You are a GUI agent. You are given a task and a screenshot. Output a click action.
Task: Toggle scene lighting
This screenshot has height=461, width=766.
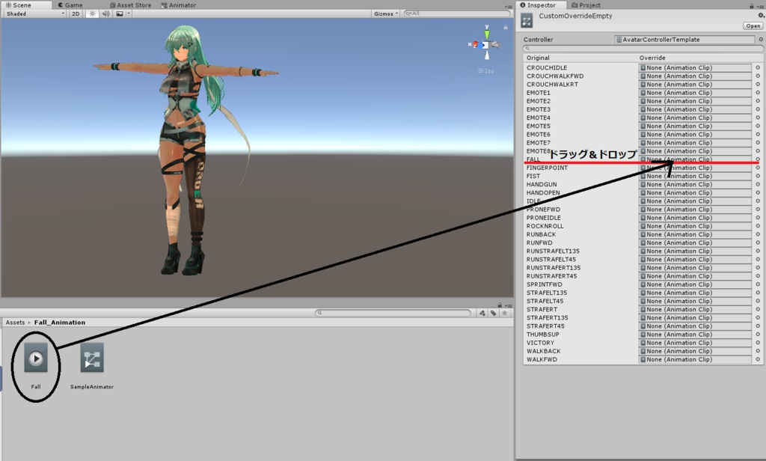point(92,13)
